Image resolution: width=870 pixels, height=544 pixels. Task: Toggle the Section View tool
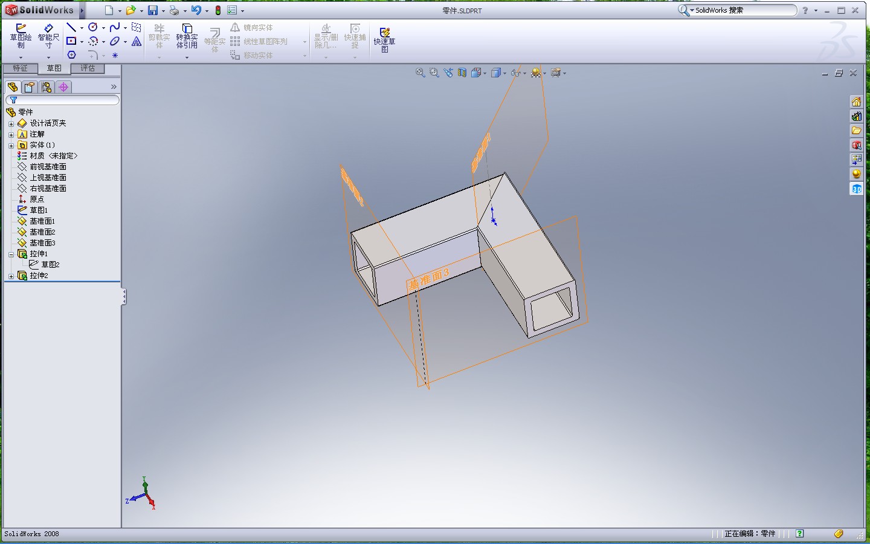[462, 73]
